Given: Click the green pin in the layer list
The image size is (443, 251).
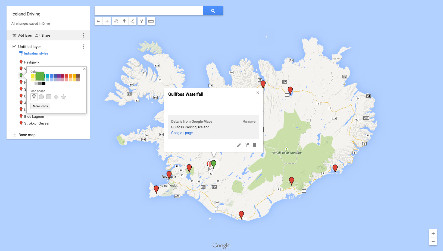Looking at the screenshot, I should pyautogui.click(x=21, y=75).
